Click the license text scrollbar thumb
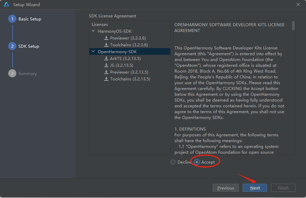306x198 pixels. pos(293,26)
